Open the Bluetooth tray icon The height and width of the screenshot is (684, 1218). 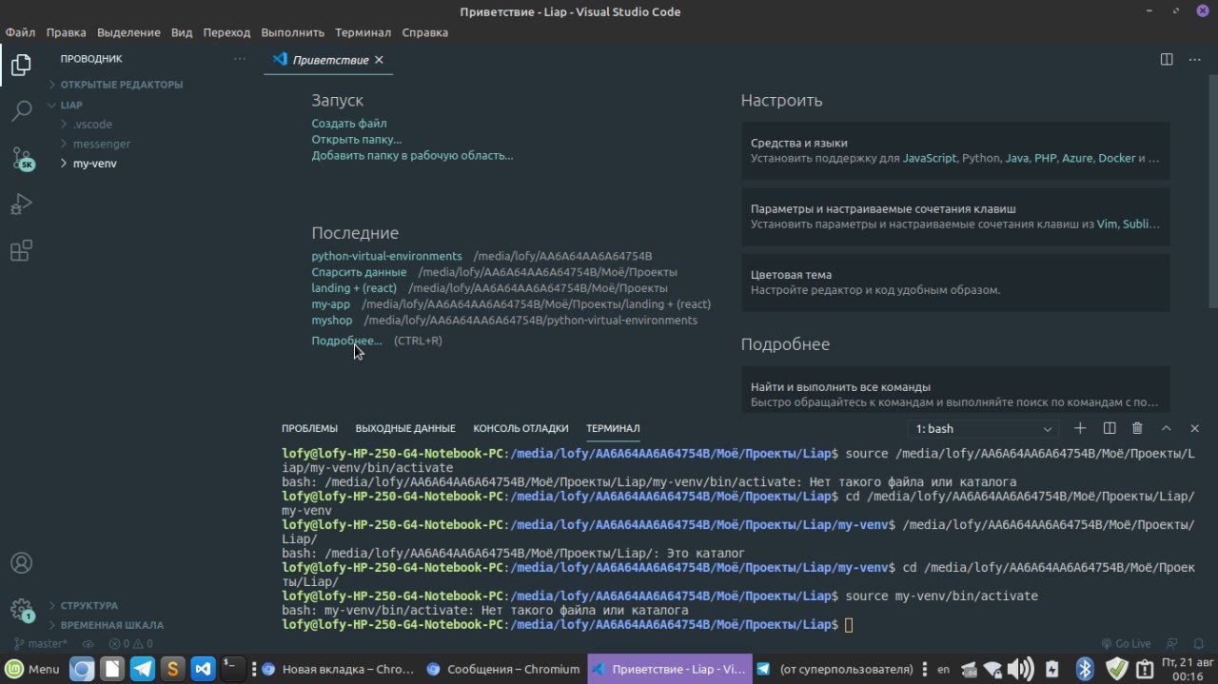coord(1084,669)
